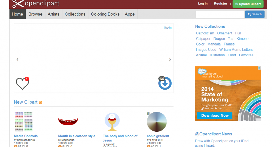The width and height of the screenshot is (272, 147).
Task: Open the cartoon mouth clipart thumbnail
Action: tap(68, 122)
